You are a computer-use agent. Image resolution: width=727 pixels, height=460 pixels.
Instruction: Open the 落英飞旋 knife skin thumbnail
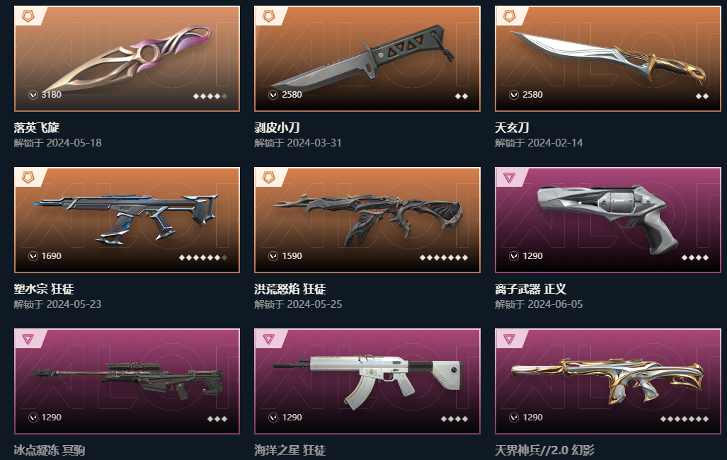tap(127, 59)
